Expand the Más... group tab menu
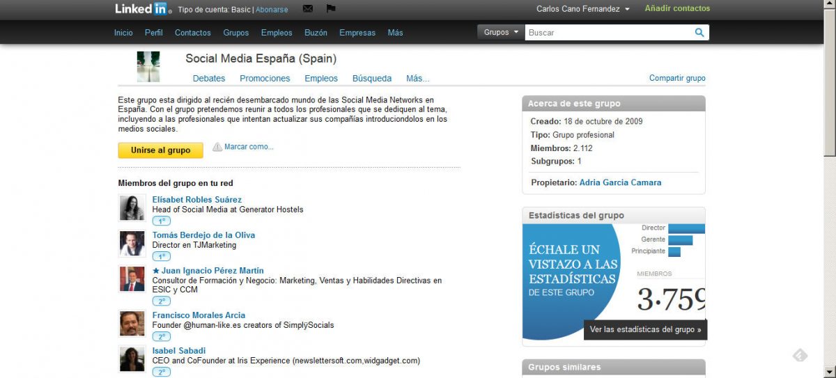Viewport: 836px width, 378px height. (x=417, y=79)
